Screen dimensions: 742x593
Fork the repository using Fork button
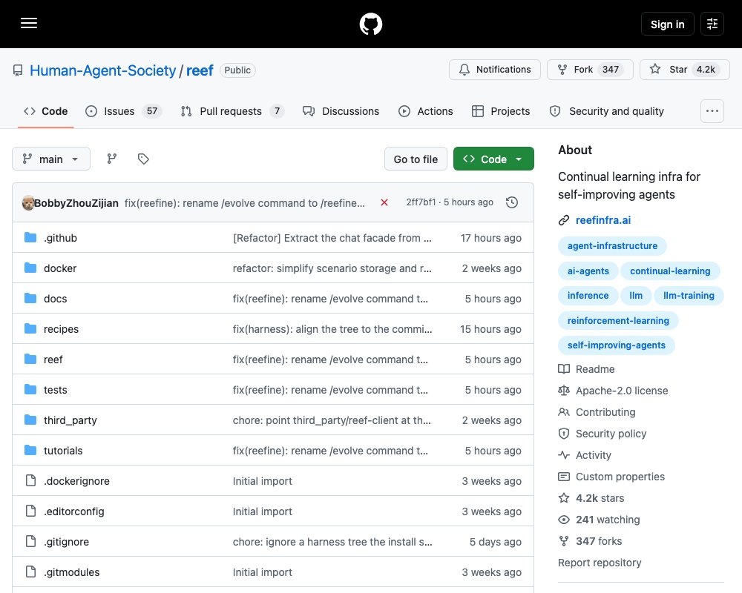[x=590, y=70]
